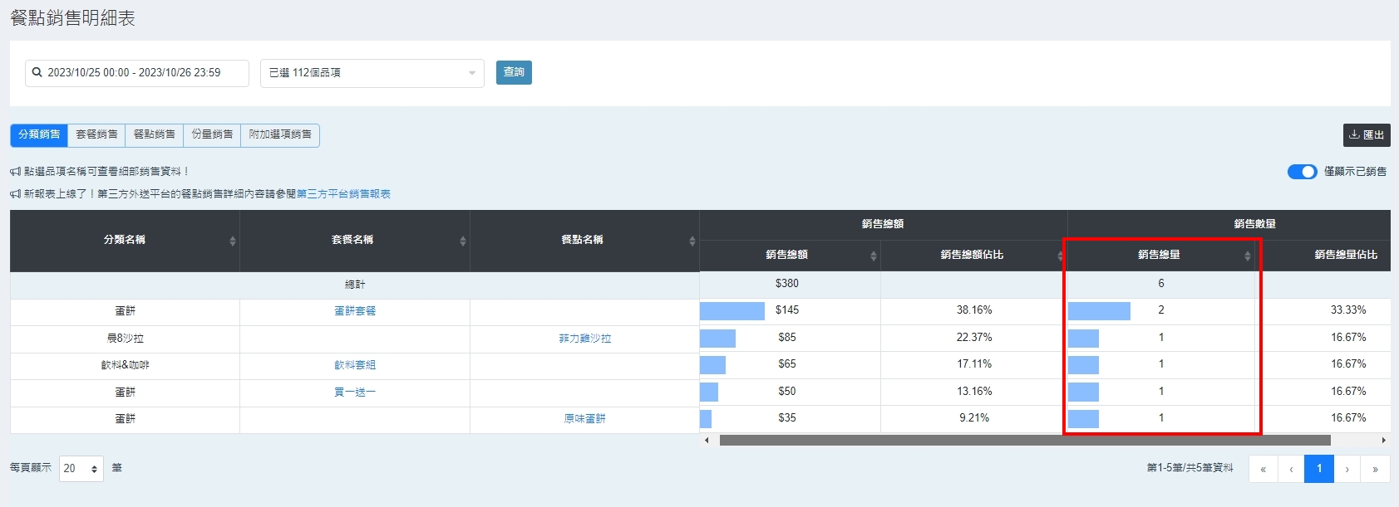1399x507 pixels.
Task: Sort by 餐點名稱 column sort icon
Action: click(x=692, y=241)
